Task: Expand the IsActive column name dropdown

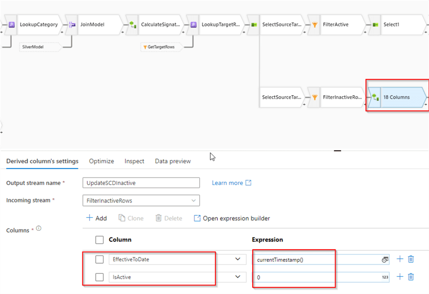Action: (238, 277)
